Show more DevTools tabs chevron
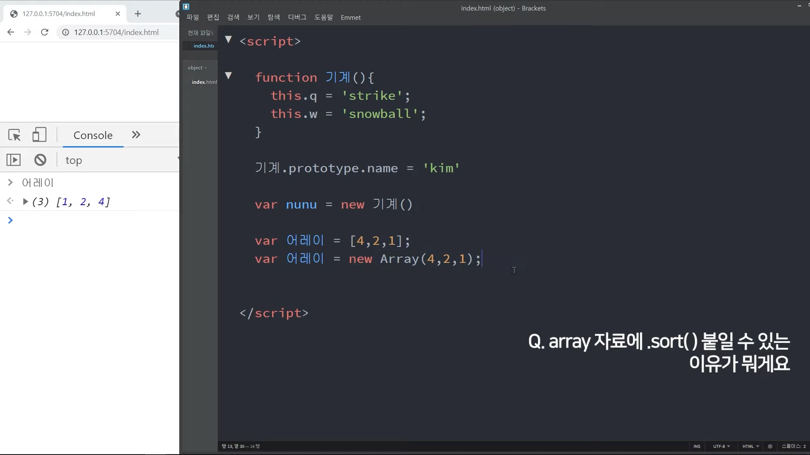The image size is (810, 455). coord(136,135)
